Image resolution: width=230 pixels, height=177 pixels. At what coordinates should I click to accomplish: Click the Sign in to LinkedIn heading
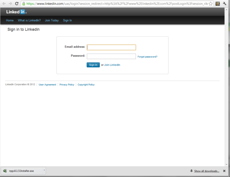pyautogui.click(x=23, y=29)
